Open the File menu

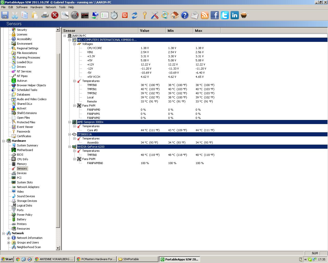[3, 7]
